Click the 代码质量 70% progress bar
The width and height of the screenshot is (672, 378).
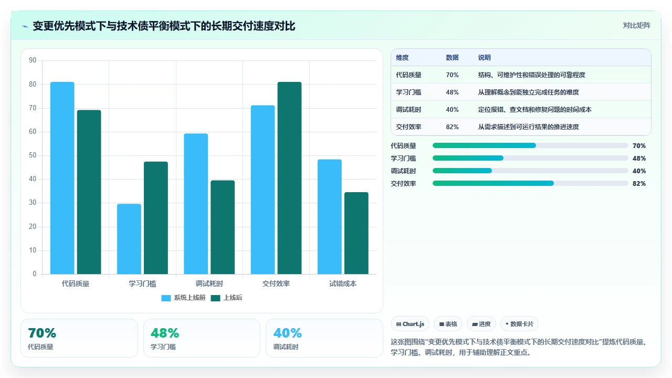click(530, 145)
